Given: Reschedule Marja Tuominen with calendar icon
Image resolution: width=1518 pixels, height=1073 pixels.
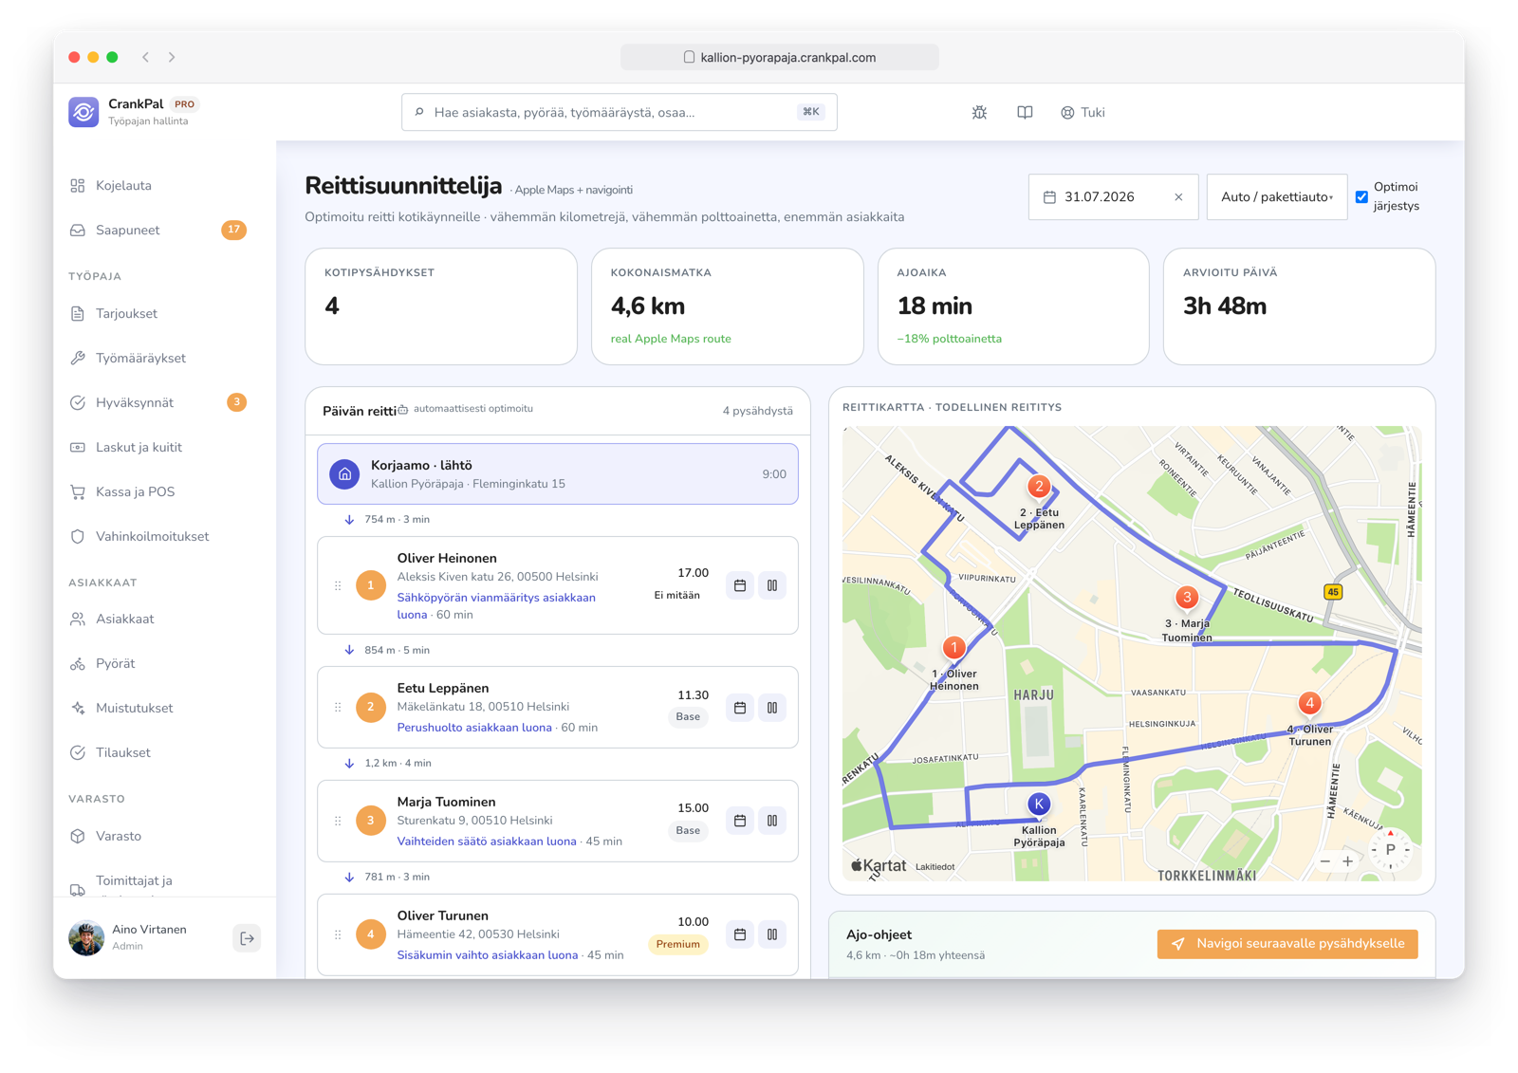Looking at the screenshot, I should (x=740, y=821).
